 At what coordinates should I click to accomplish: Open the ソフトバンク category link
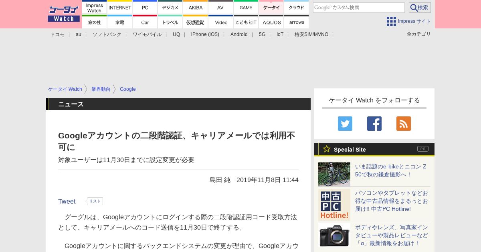coord(107,34)
